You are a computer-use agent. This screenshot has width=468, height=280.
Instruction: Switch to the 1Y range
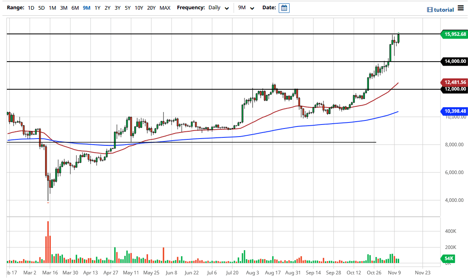[x=97, y=7]
